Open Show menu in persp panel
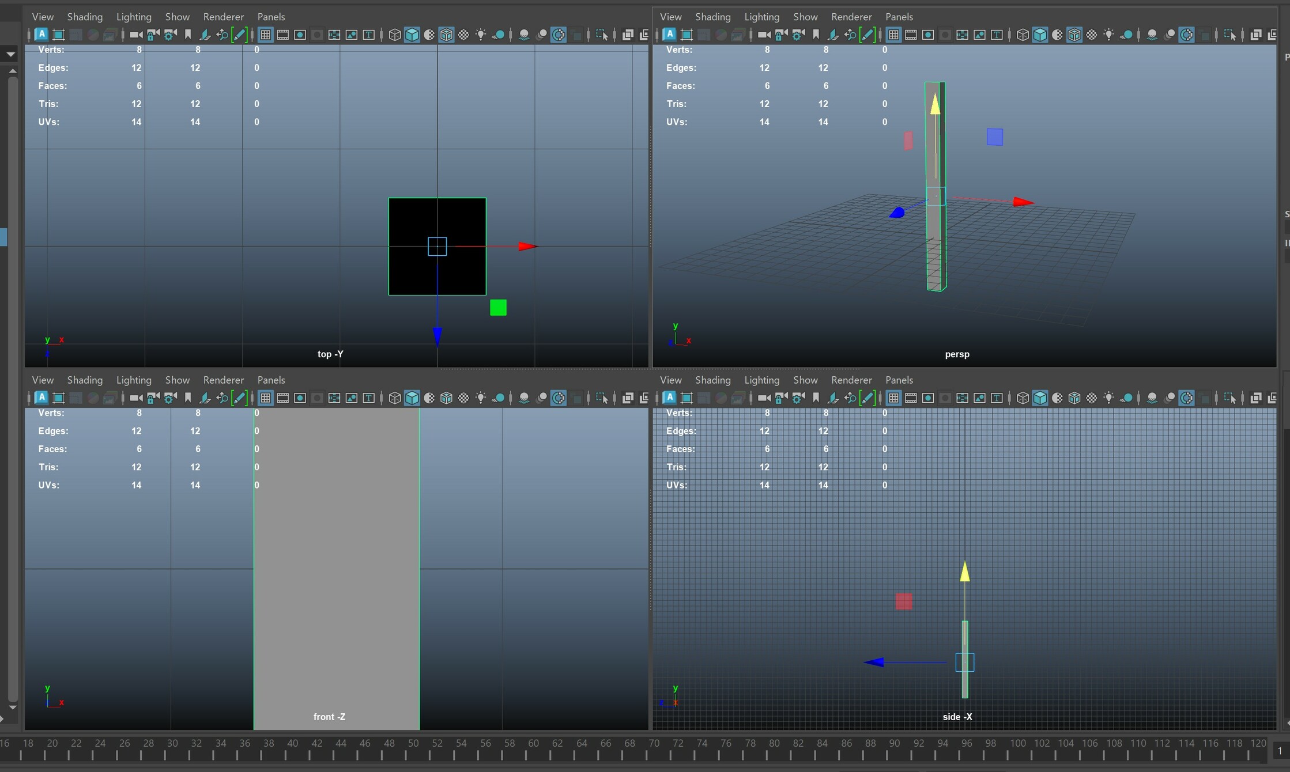This screenshot has width=1290, height=772. pyautogui.click(x=805, y=17)
